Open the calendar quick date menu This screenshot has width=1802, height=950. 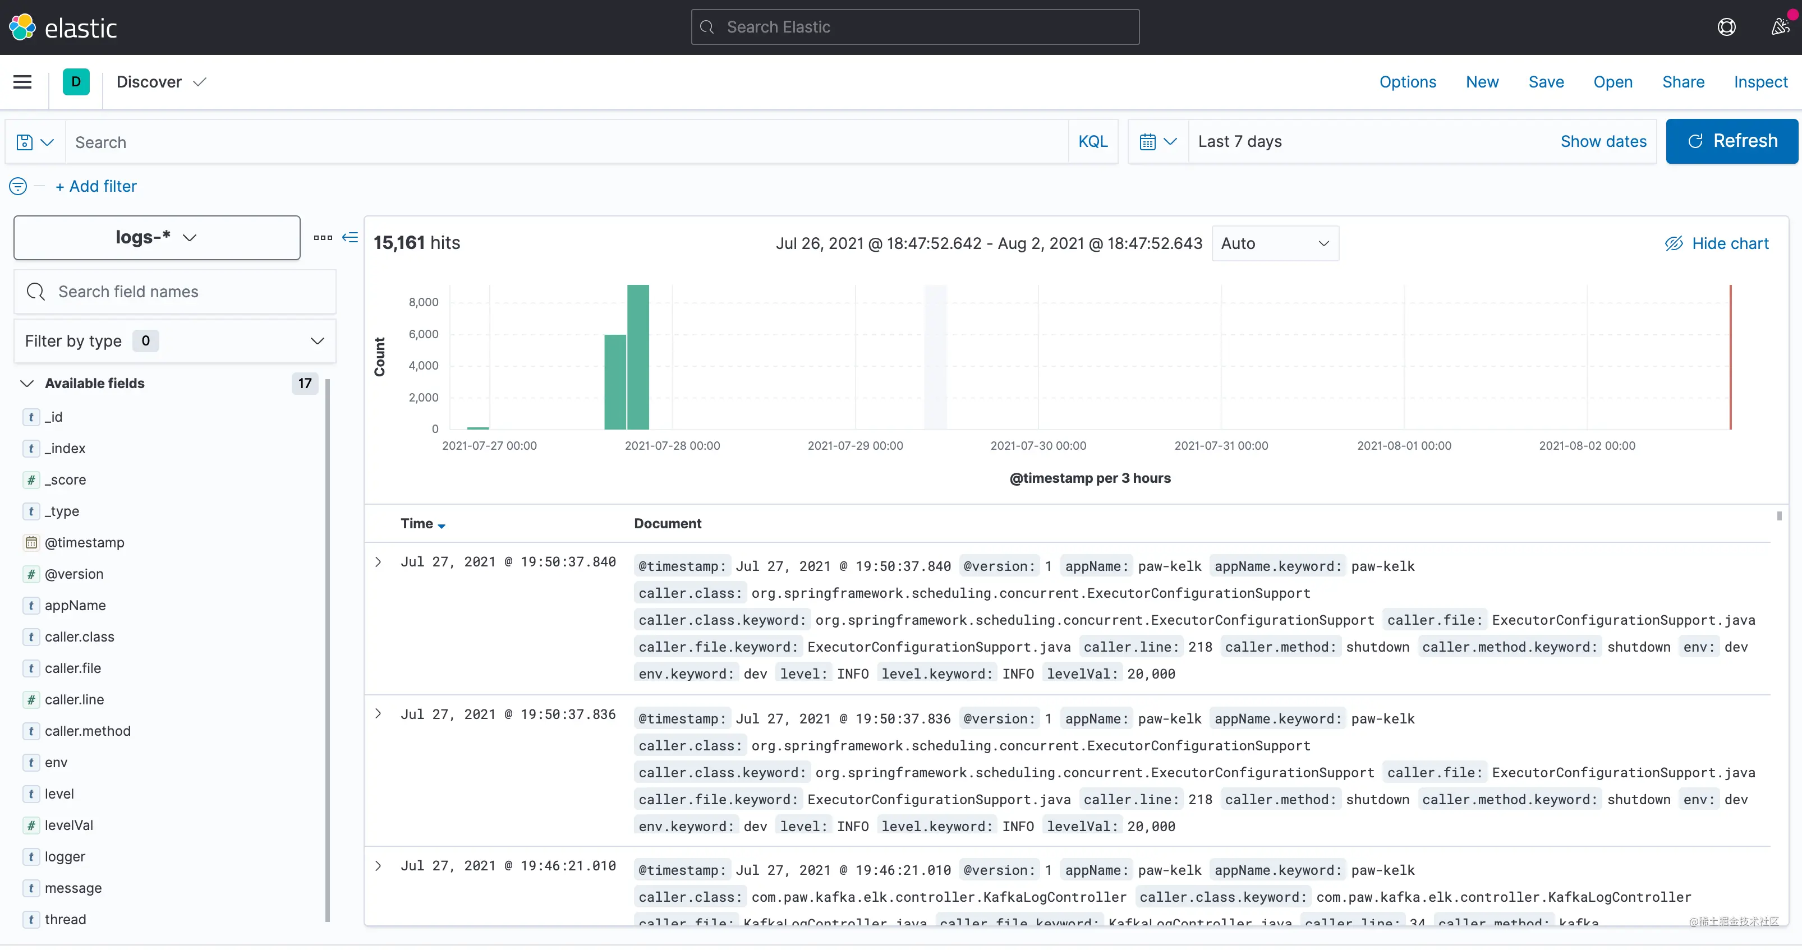click(x=1158, y=142)
